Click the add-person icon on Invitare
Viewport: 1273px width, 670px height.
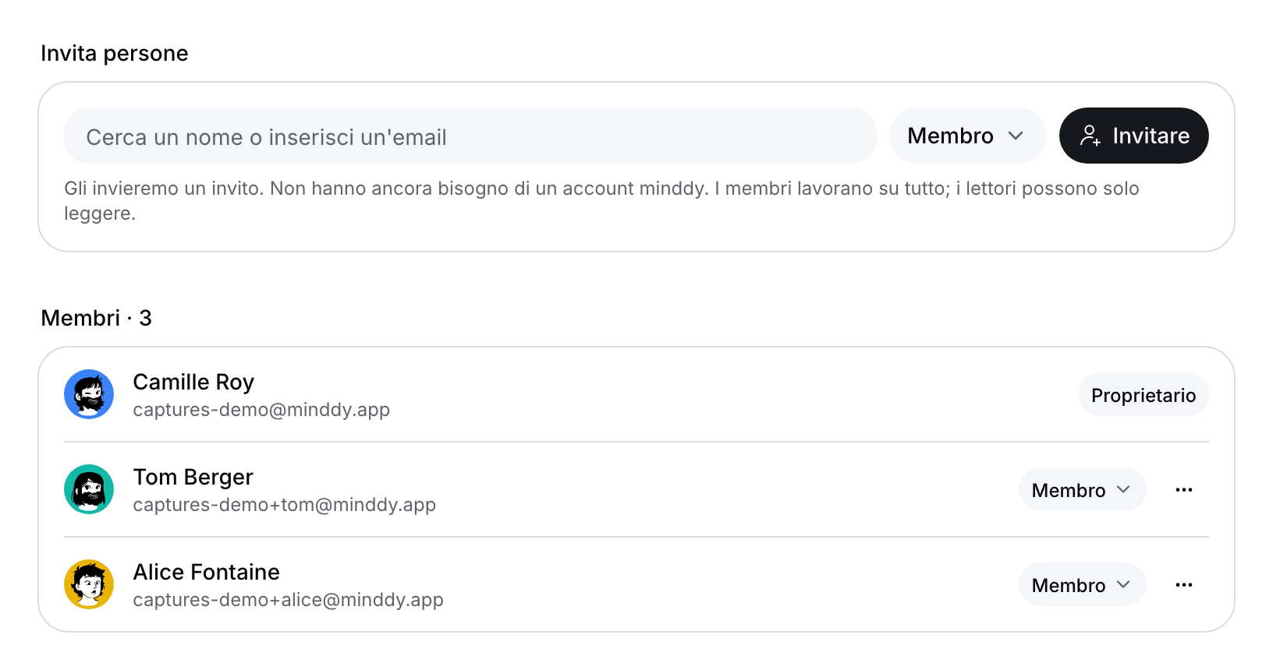[1090, 136]
